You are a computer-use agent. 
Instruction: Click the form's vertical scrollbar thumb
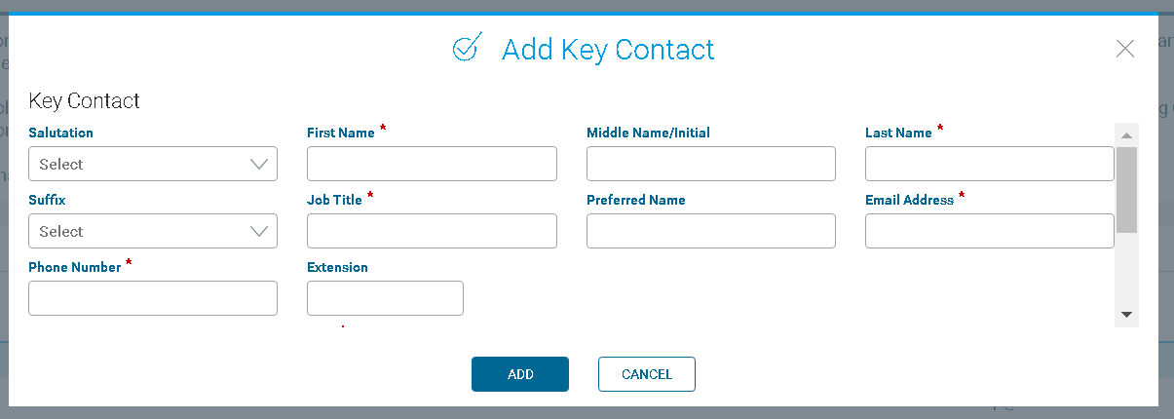pyautogui.click(x=1127, y=190)
